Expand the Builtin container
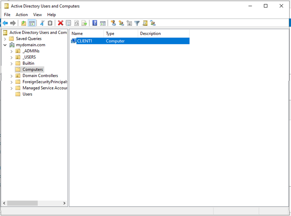 12,63
